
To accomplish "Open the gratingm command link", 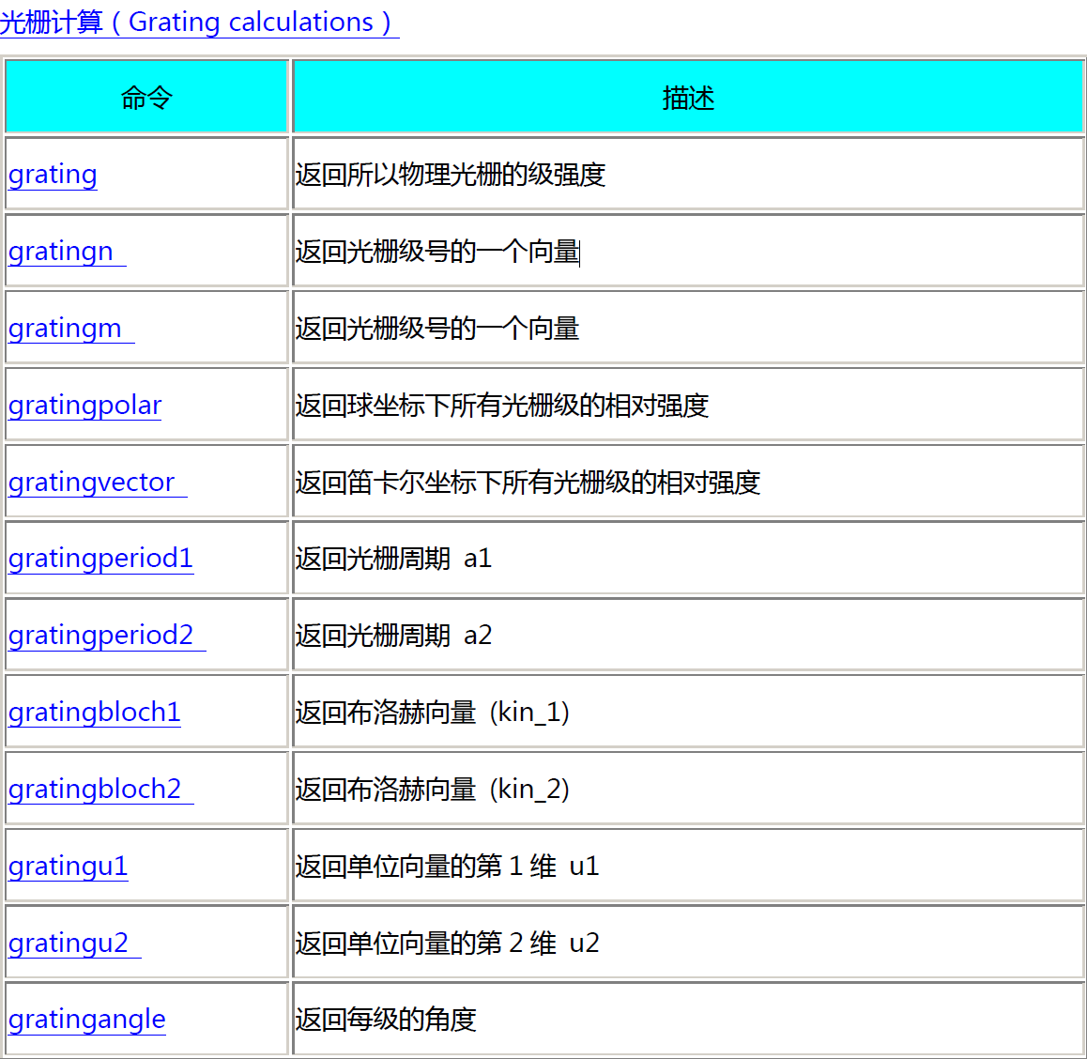I will 70,328.
